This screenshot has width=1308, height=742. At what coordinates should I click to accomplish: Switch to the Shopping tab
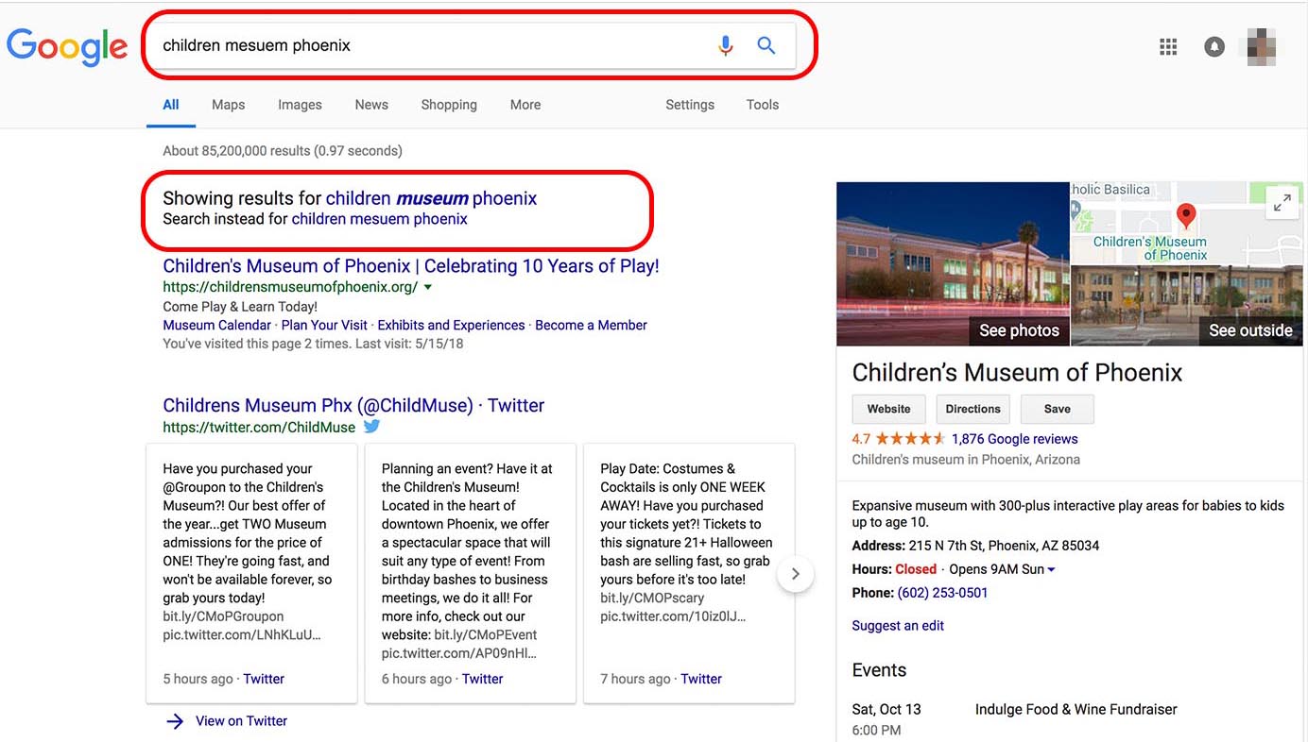(449, 105)
